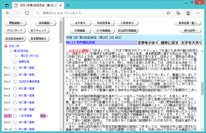
Task: Open the browser settings ellipsis menu
Action: pyautogui.click(x=198, y=13)
